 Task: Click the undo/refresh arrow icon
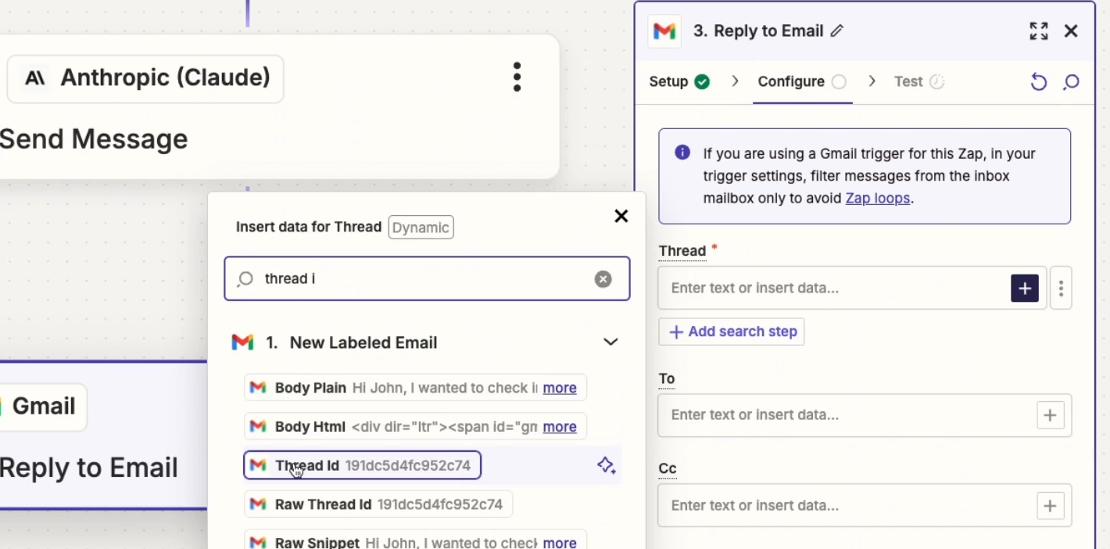point(1038,81)
